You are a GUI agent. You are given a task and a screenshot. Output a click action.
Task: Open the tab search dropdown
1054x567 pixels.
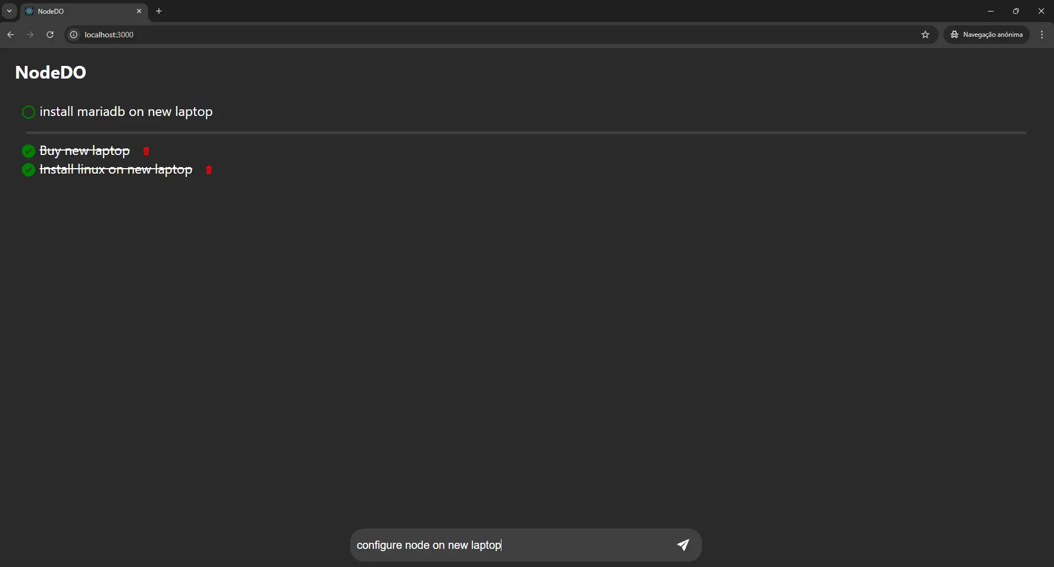(9, 11)
